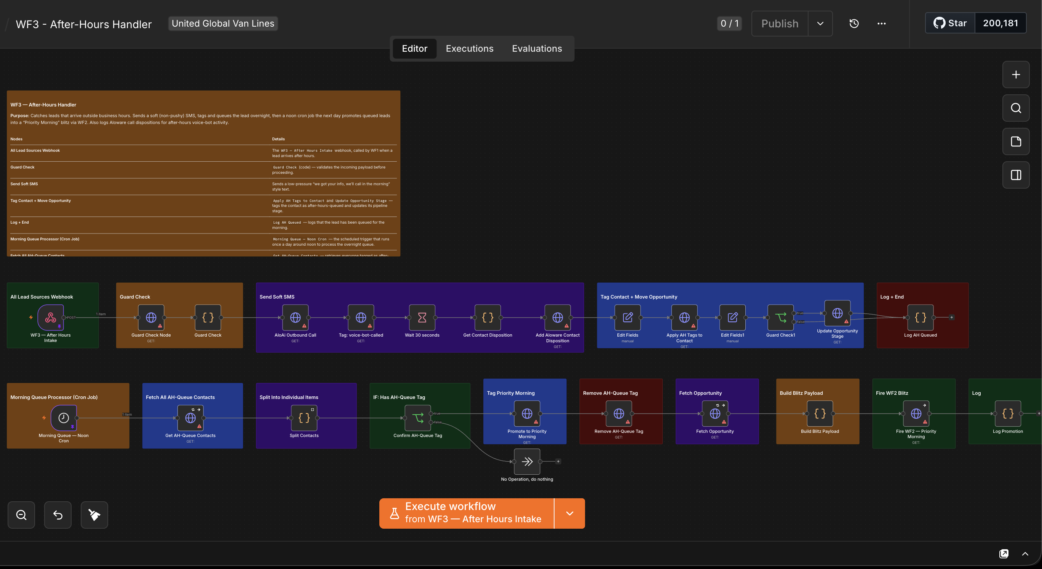Viewport: 1042px width, 569px height.
Task: Tidy up the workflow nodes
Action: click(x=94, y=515)
